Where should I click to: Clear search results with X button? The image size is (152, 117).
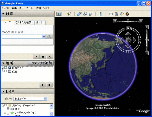tap(50, 57)
